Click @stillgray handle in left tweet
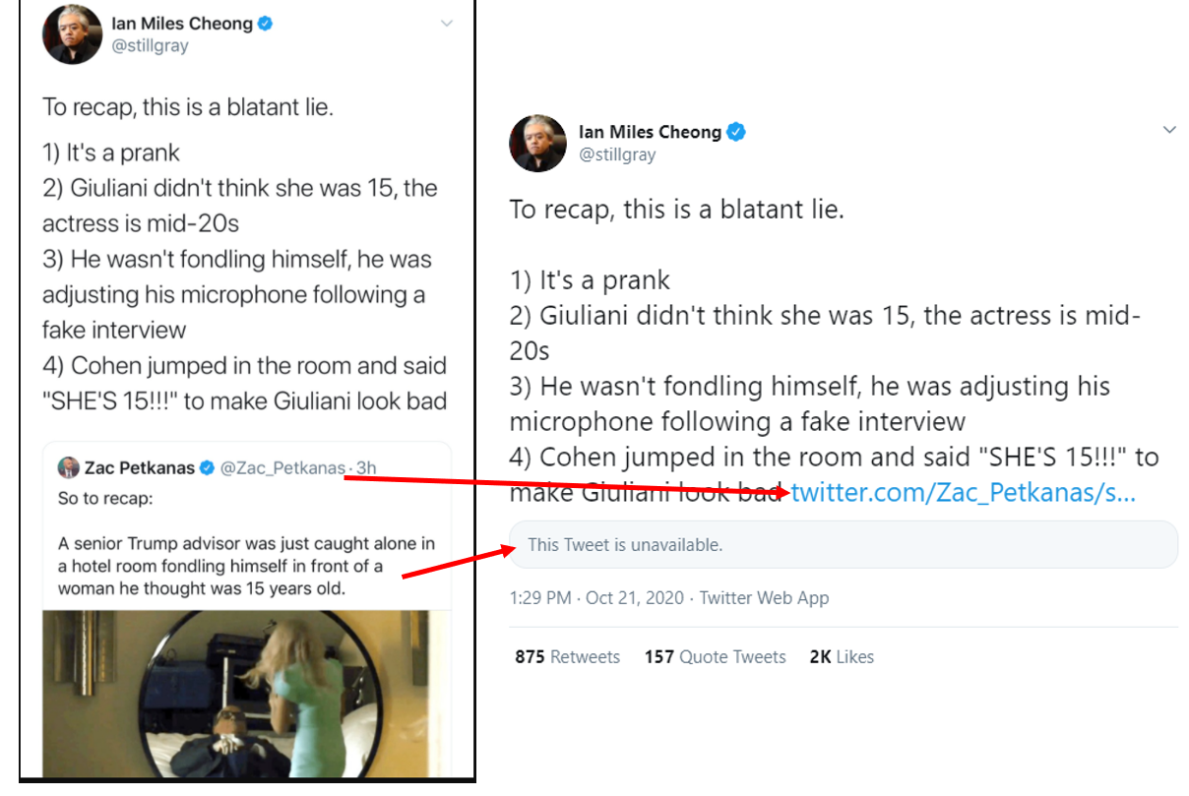Viewport: 1189px width, 796px height. point(150,45)
